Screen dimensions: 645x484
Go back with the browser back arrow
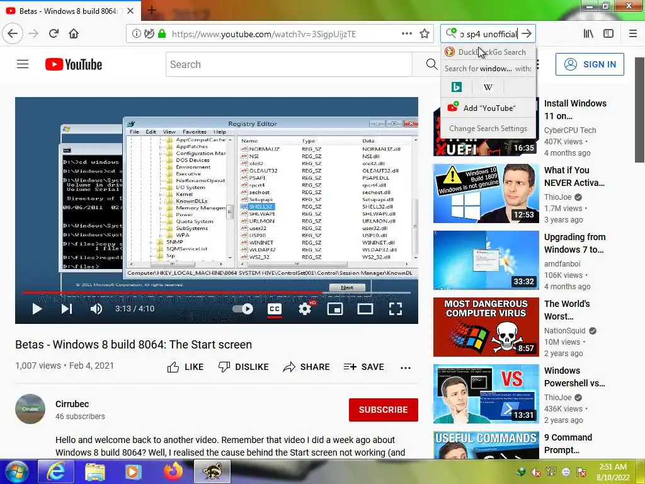[x=13, y=33]
